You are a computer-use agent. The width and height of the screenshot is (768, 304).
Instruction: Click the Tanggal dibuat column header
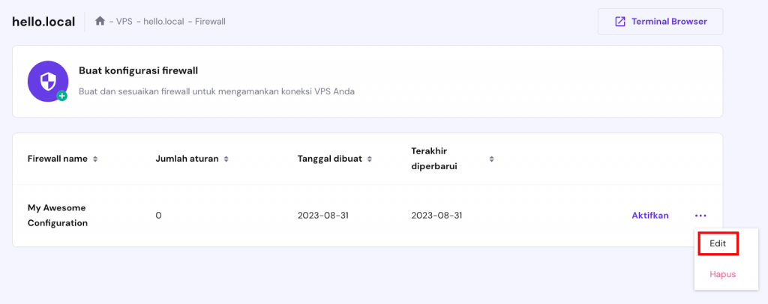coord(330,159)
